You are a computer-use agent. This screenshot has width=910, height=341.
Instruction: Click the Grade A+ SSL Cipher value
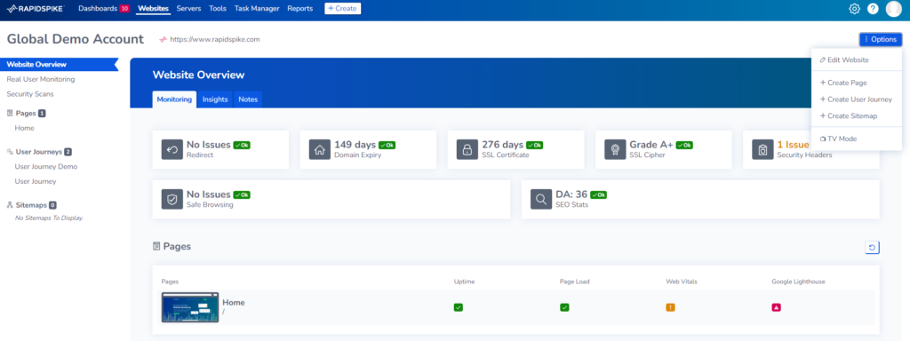coord(651,145)
